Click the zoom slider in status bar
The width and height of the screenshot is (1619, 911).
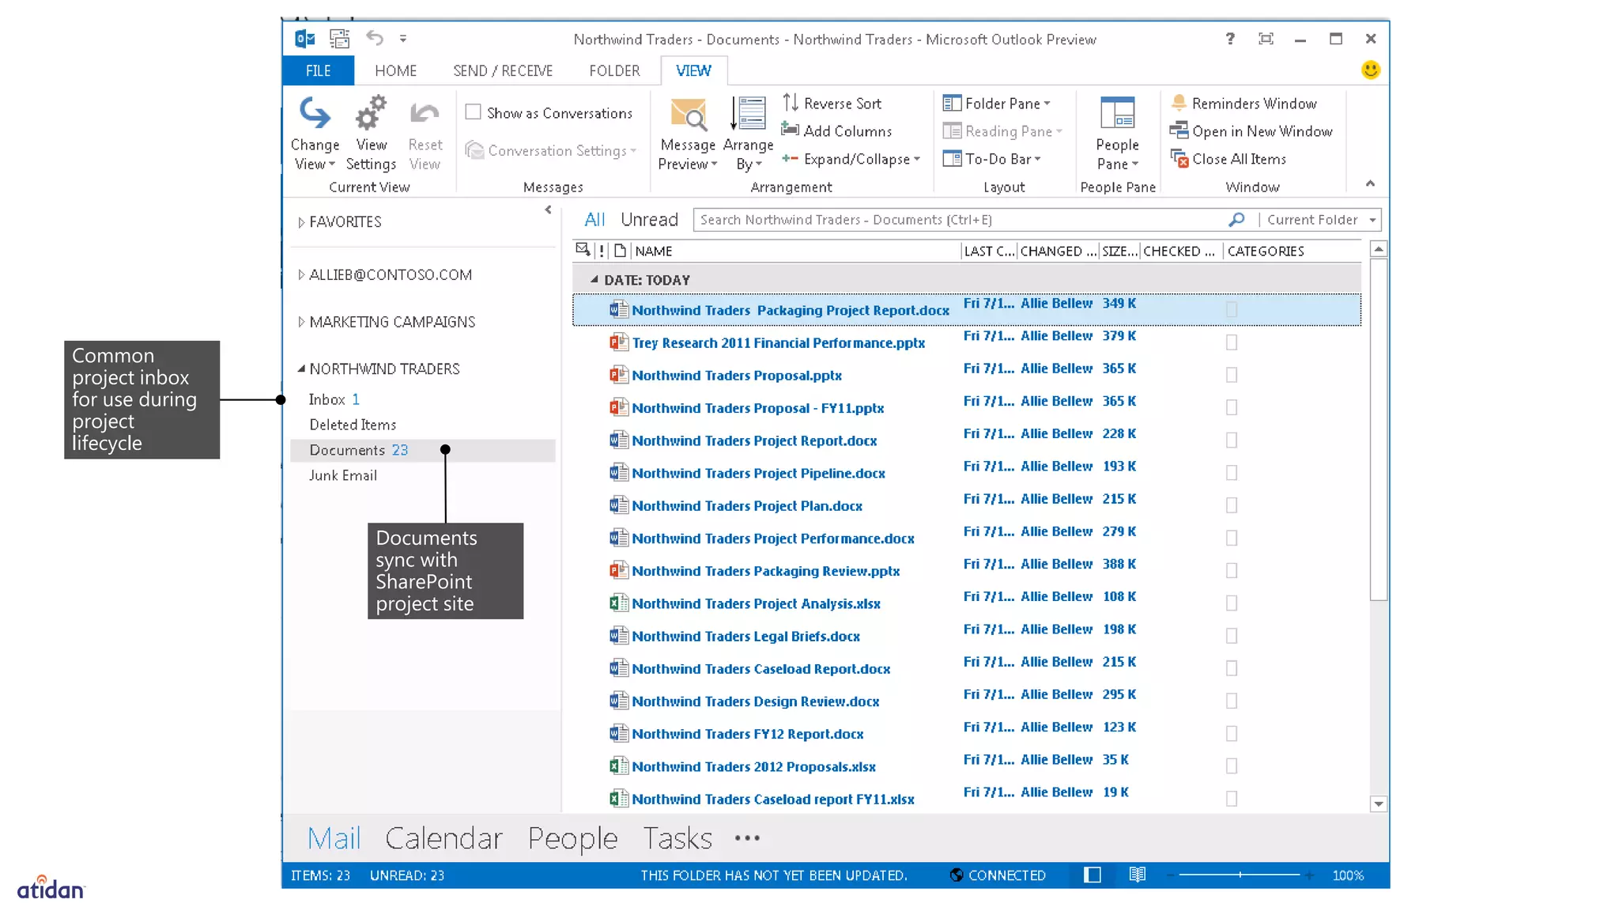pyautogui.click(x=1240, y=875)
